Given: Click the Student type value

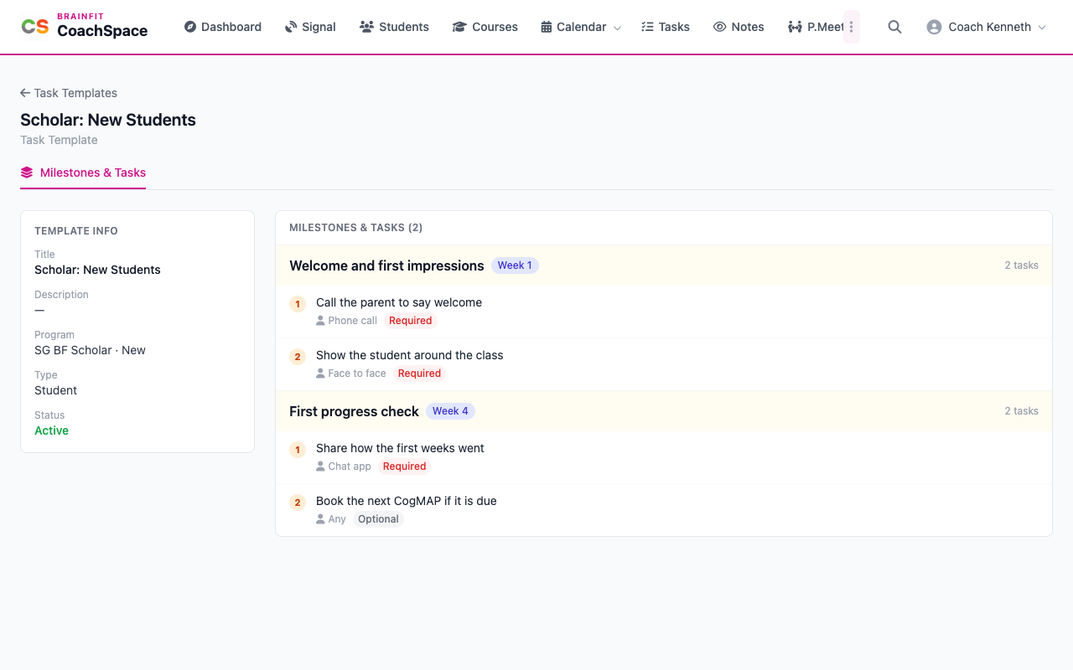Looking at the screenshot, I should (x=55, y=390).
